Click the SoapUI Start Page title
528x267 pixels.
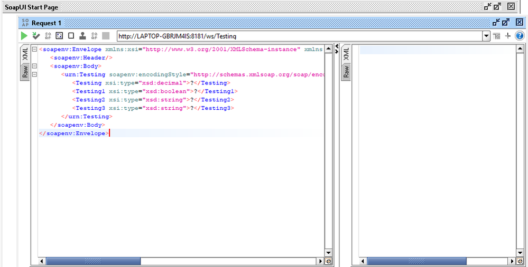[x=31, y=7]
